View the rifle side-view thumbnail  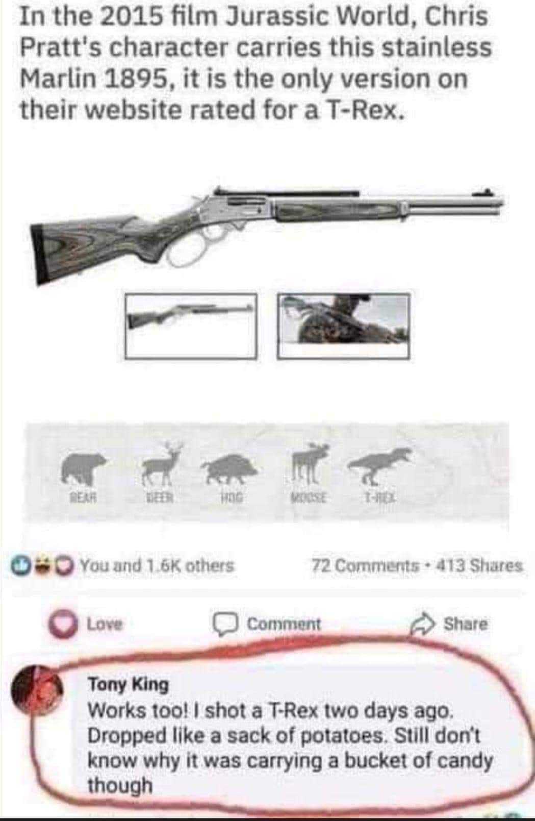tap(191, 326)
